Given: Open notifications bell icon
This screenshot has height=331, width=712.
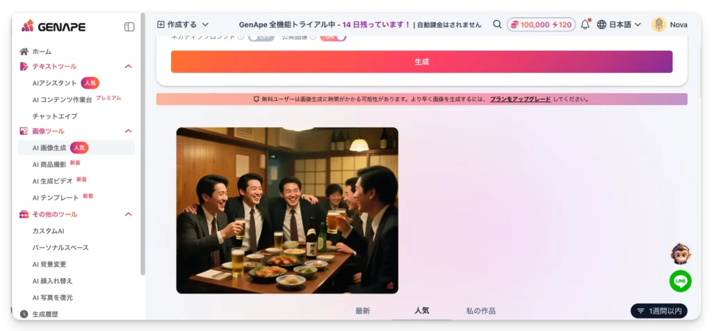Looking at the screenshot, I should click(585, 24).
